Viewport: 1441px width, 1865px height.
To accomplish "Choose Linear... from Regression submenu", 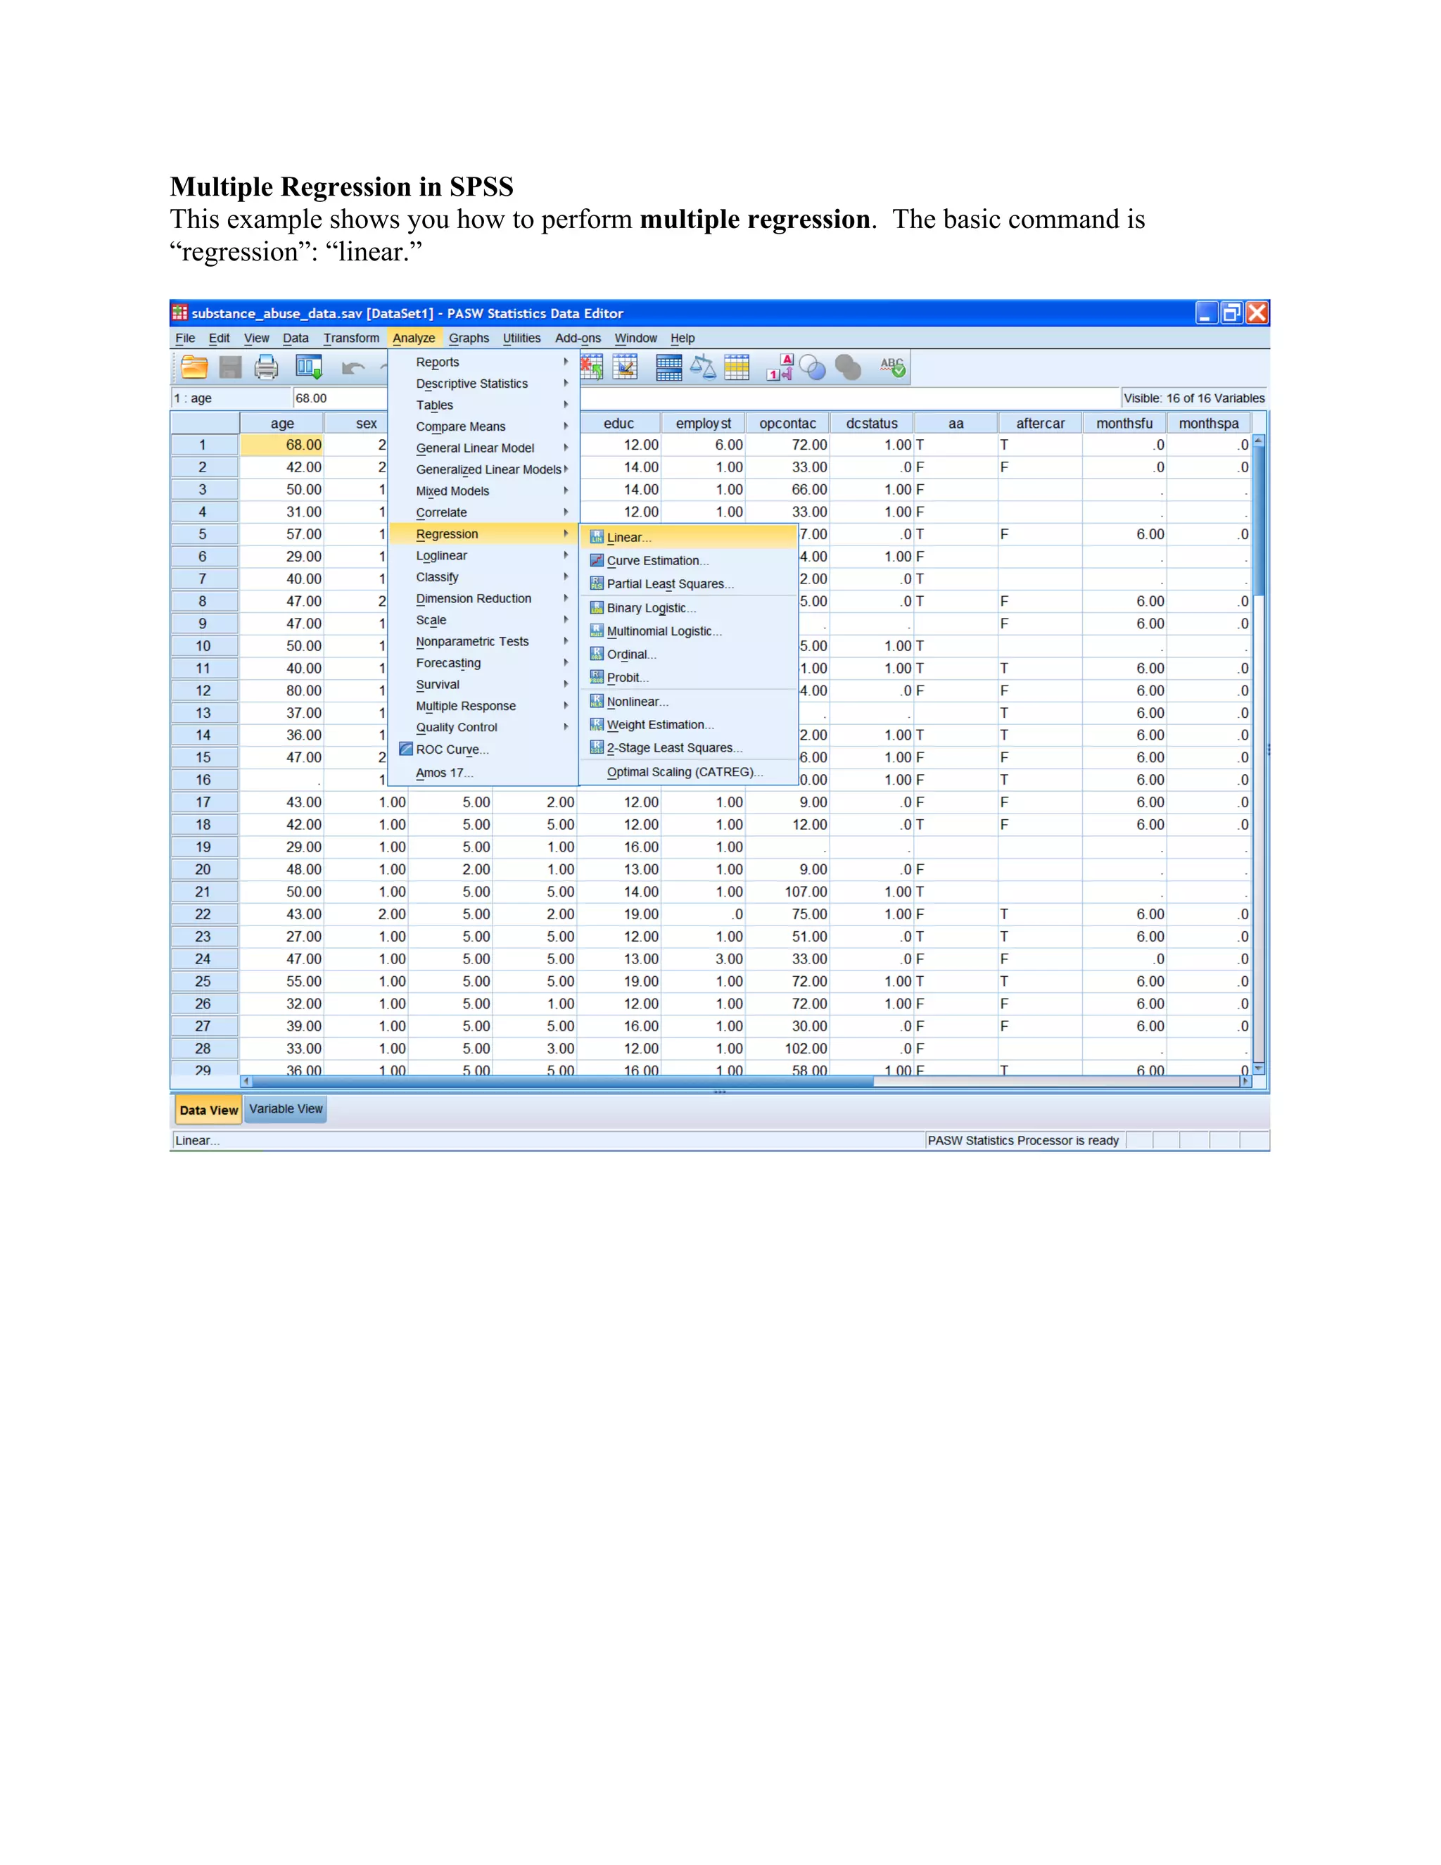I will (688, 537).
